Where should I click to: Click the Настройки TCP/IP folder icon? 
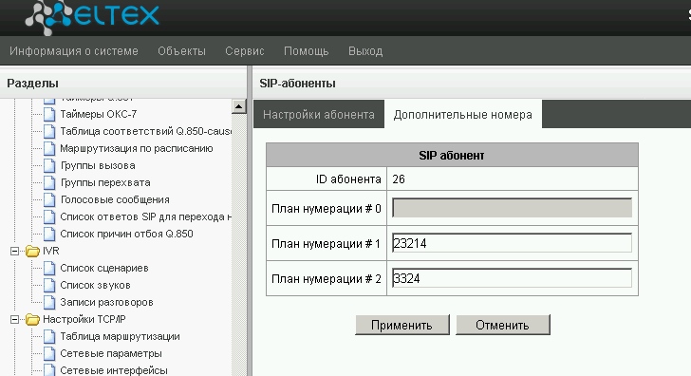click(32, 319)
